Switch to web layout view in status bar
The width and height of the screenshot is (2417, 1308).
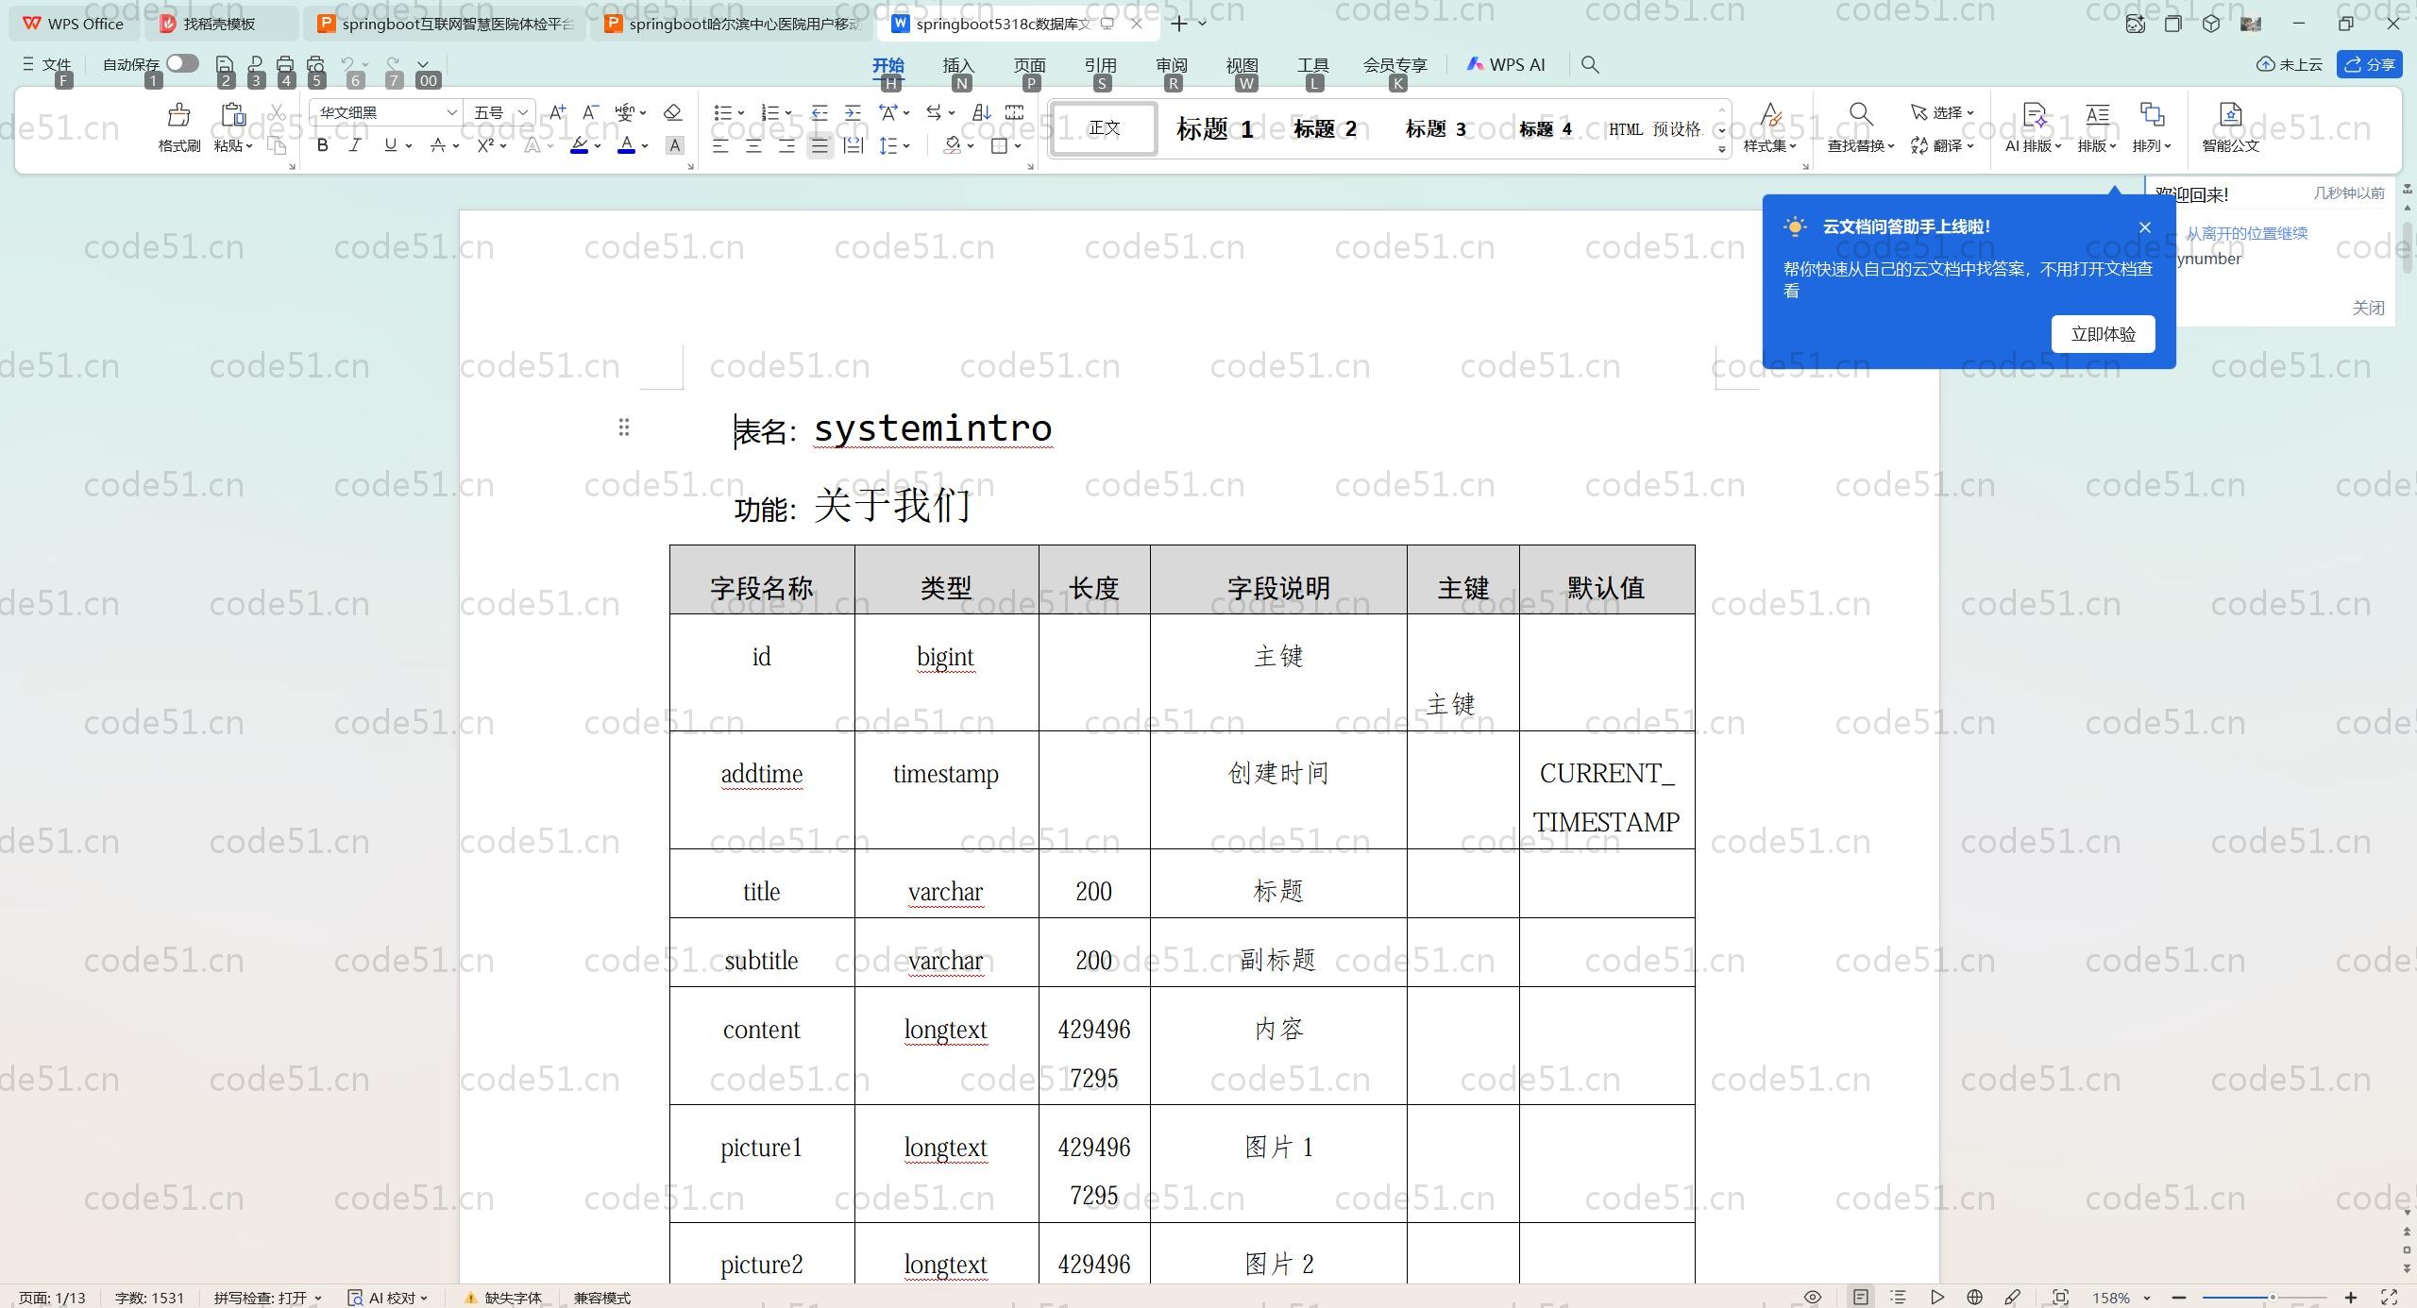click(1974, 1298)
